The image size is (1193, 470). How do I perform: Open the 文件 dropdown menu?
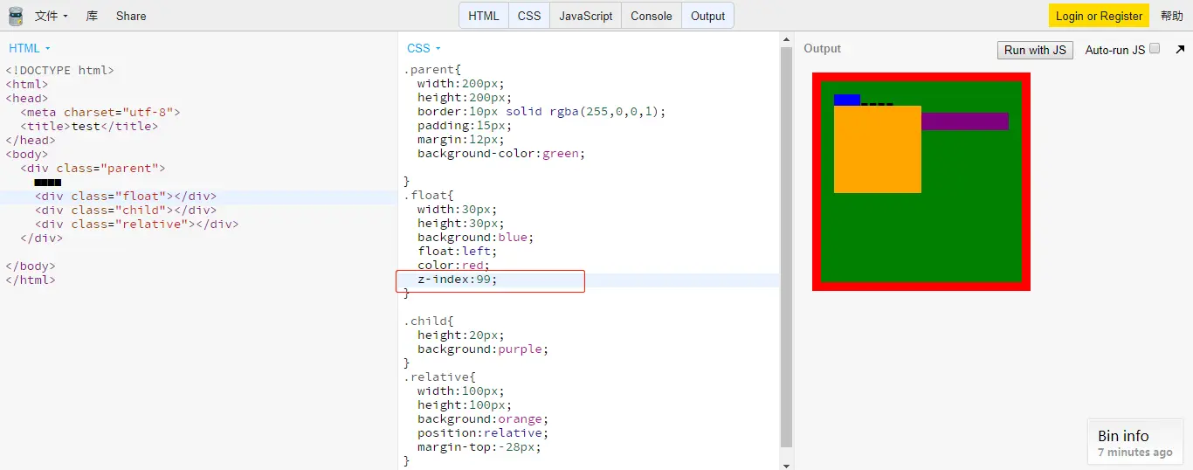[x=51, y=16]
